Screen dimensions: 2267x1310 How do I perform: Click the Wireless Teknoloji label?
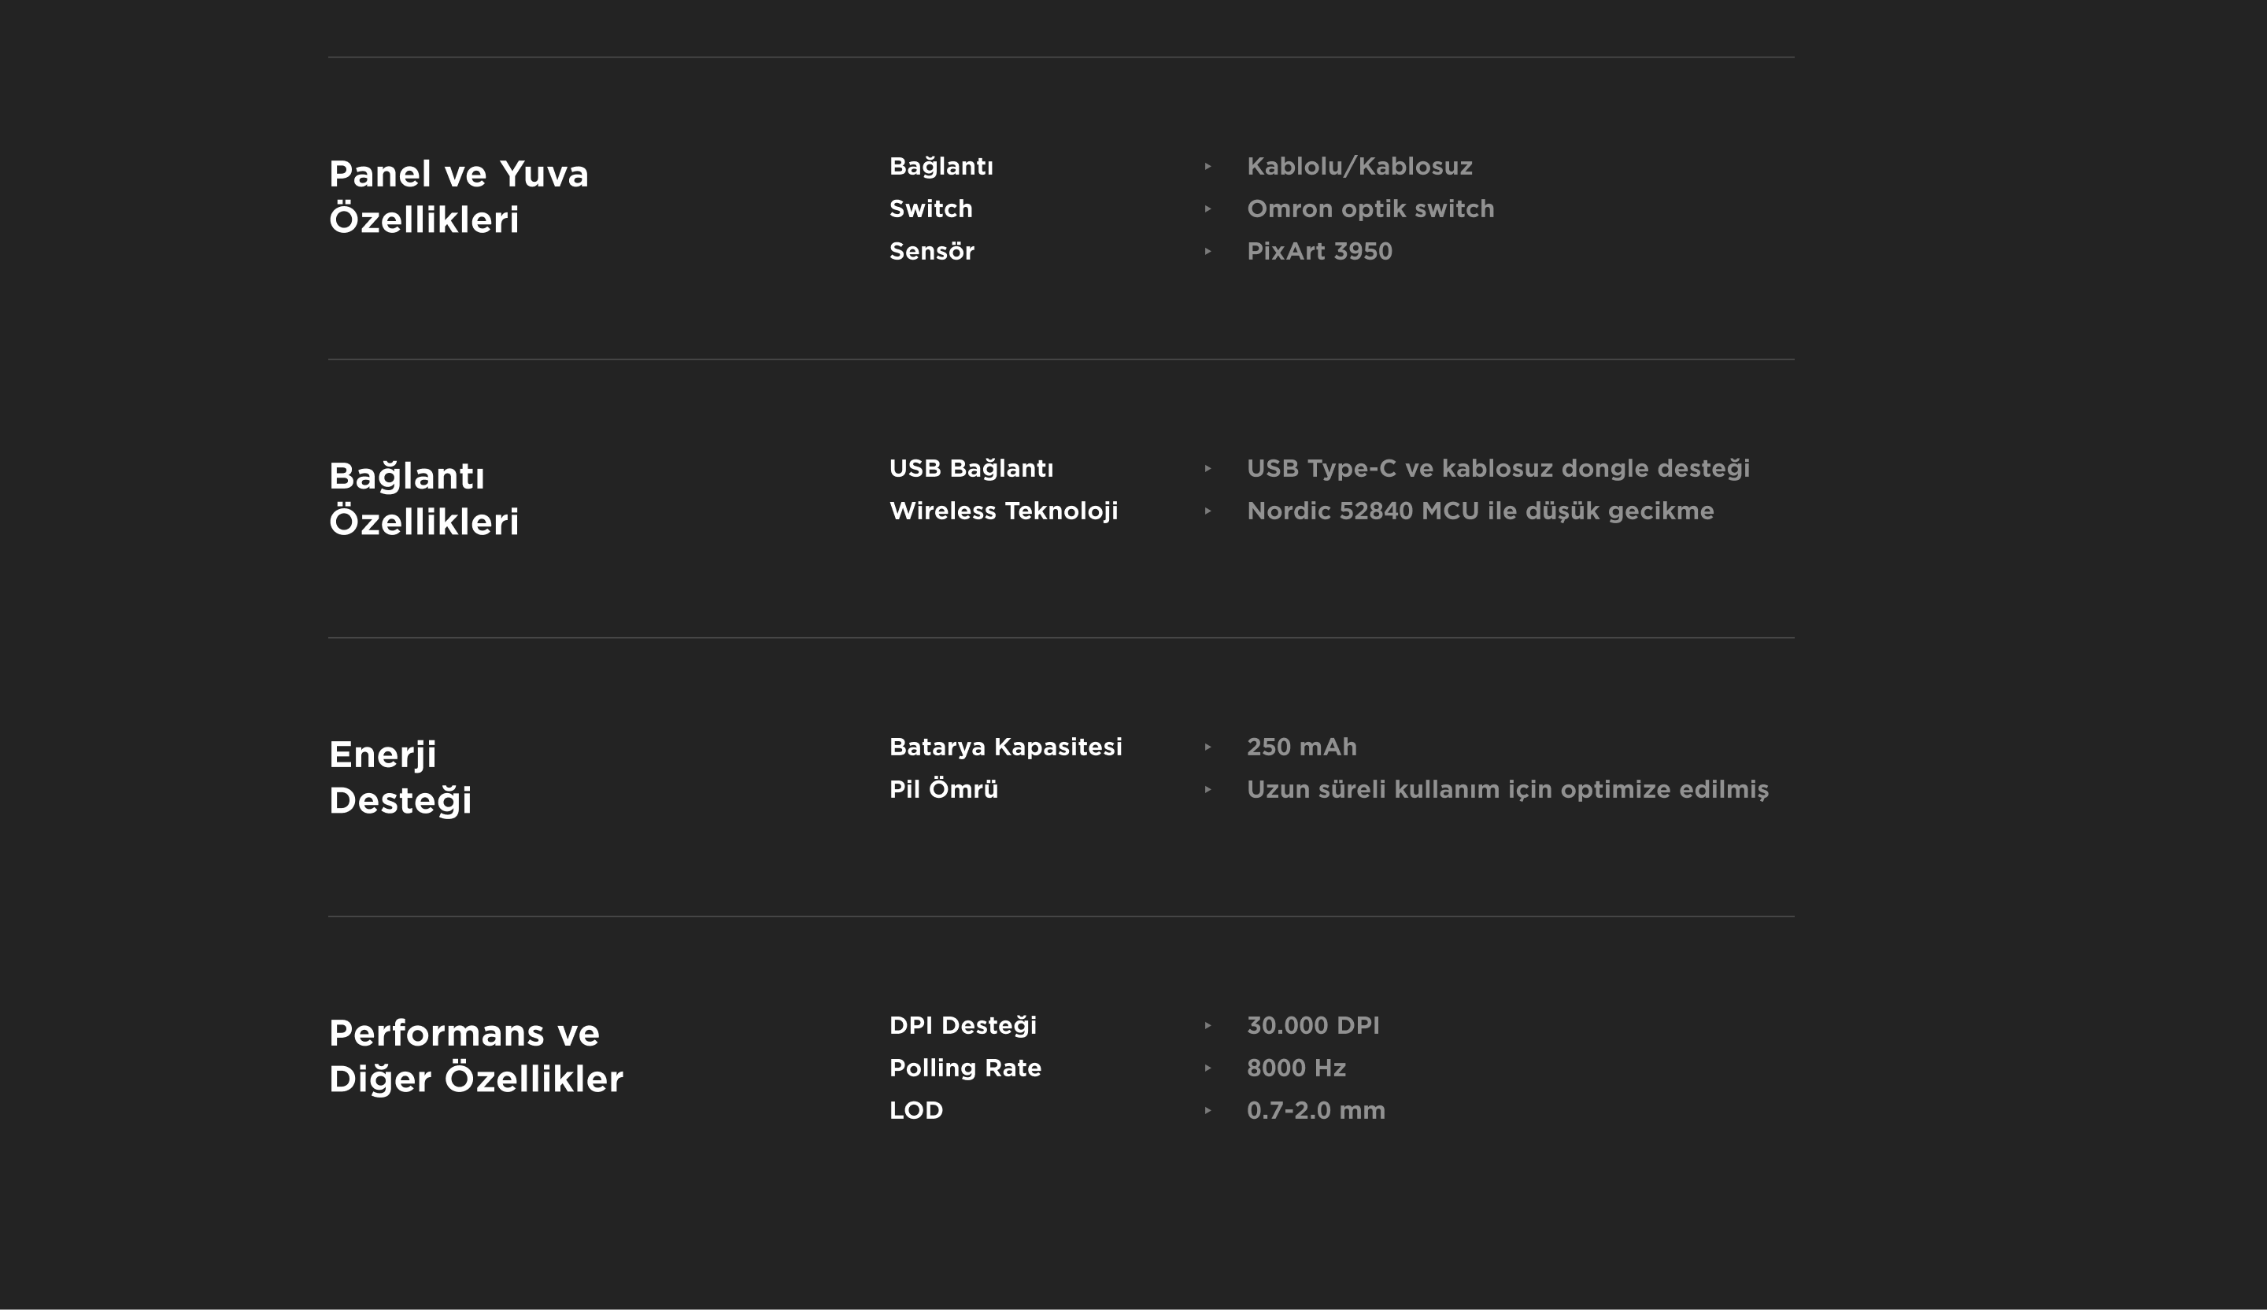1003,511
